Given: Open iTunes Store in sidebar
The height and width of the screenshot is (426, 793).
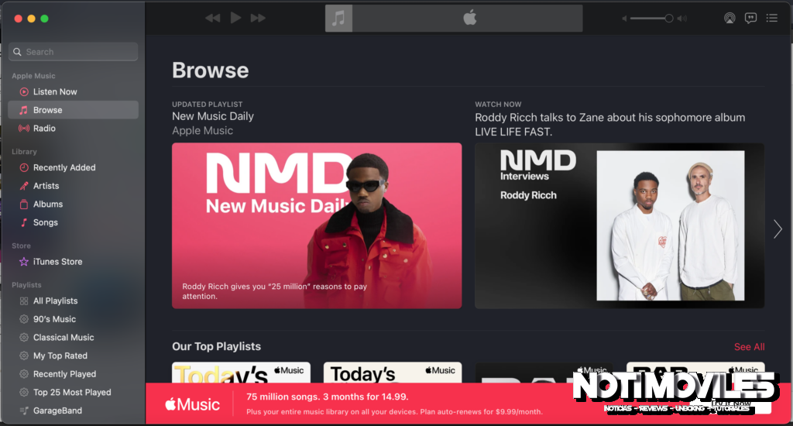Looking at the screenshot, I should (74, 262).
